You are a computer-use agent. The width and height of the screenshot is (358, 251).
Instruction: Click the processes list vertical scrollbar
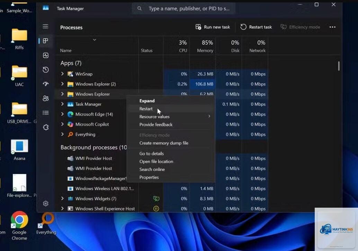click(x=339, y=66)
